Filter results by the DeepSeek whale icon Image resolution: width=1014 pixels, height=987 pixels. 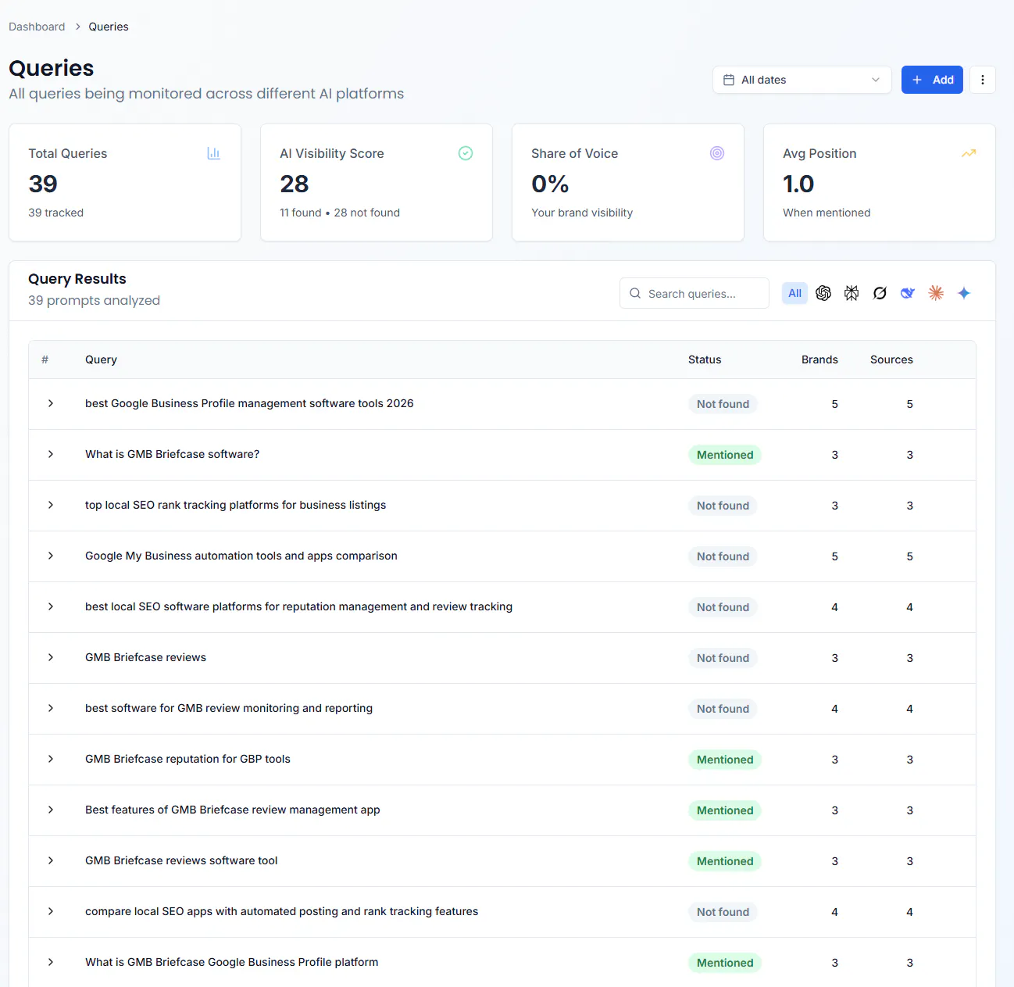click(x=908, y=293)
